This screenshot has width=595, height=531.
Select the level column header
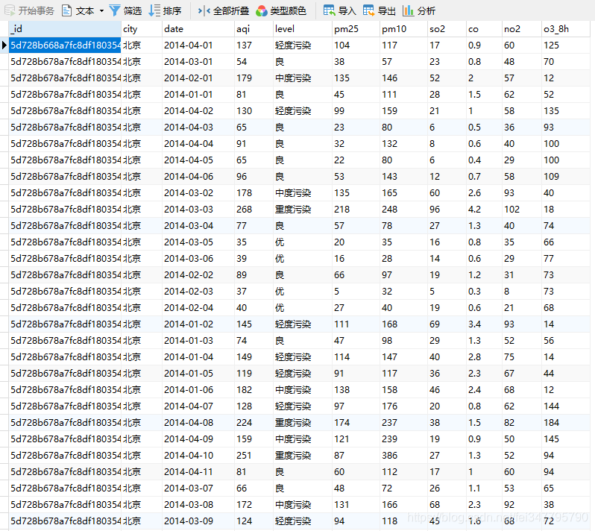(x=303, y=29)
